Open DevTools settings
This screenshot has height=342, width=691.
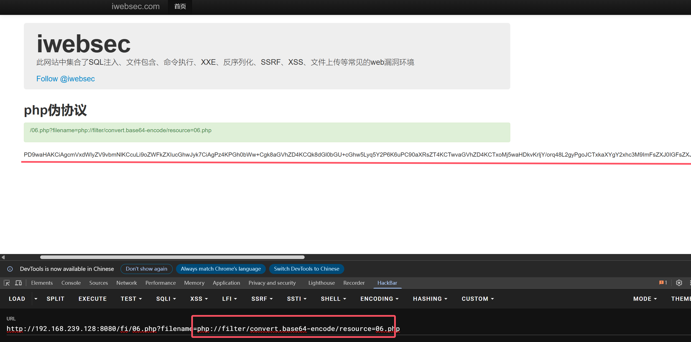679,283
